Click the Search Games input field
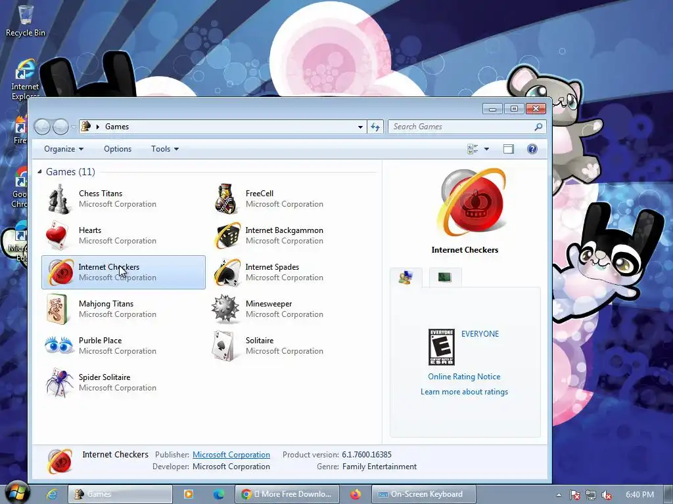Screen dimensions: 673x504 pos(462,127)
